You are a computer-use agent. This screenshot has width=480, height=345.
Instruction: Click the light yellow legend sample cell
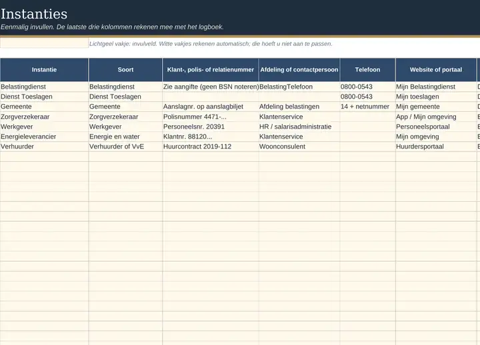pyautogui.click(x=45, y=43)
